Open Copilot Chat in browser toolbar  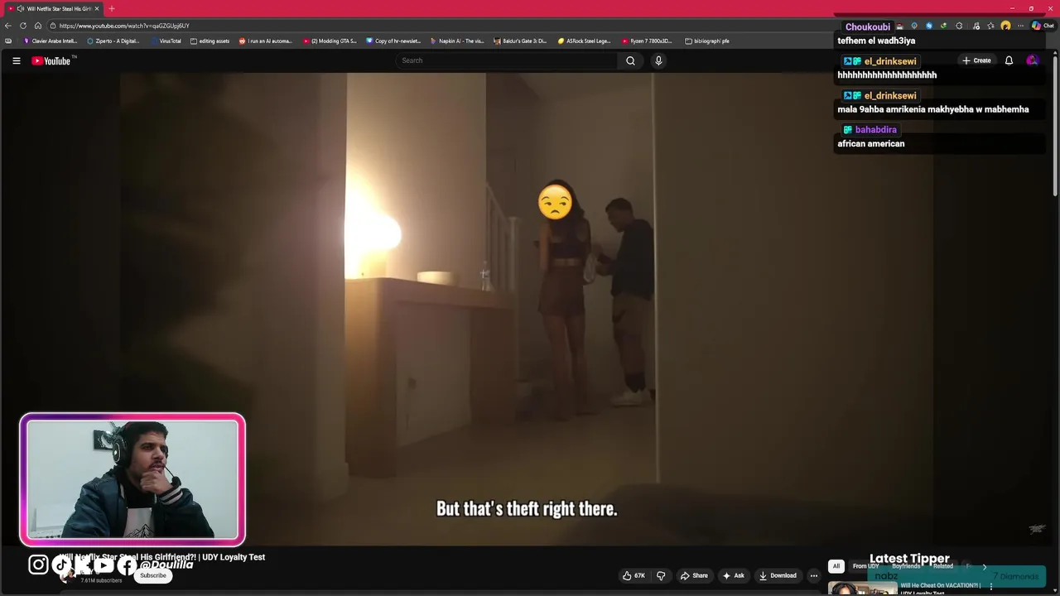[x=1042, y=26]
